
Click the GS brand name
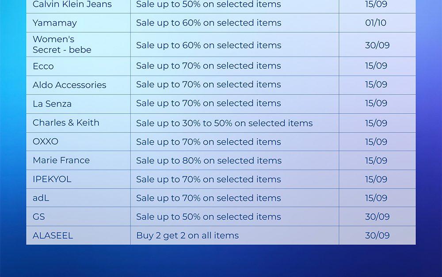point(39,217)
